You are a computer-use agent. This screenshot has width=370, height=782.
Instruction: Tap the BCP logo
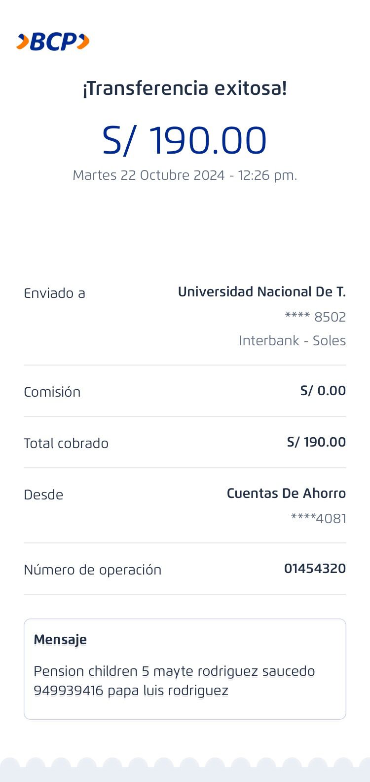click(x=53, y=42)
